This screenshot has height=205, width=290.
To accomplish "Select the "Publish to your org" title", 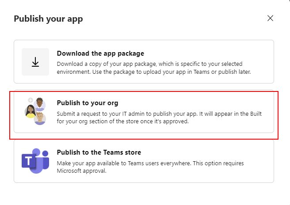I will coord(88,103).
